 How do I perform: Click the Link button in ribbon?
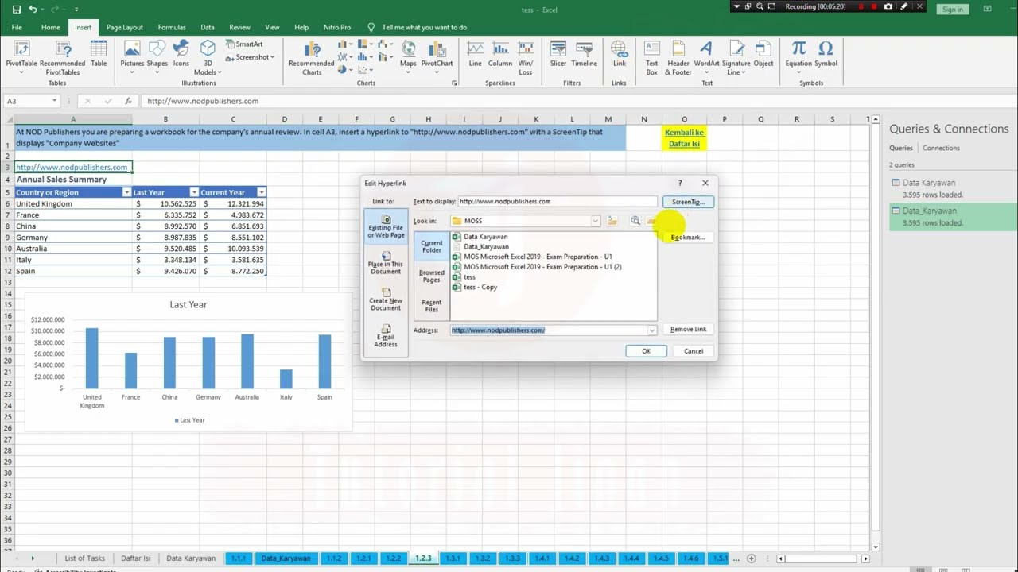620,54
